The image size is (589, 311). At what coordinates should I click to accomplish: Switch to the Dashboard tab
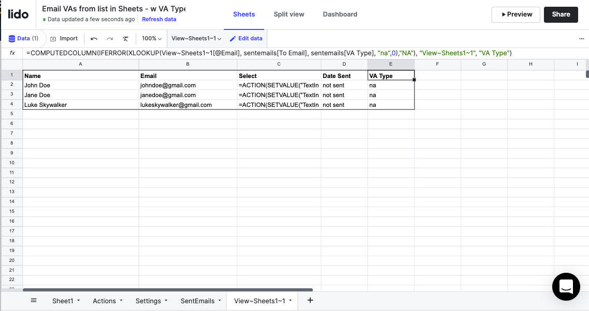coord(340,14)
